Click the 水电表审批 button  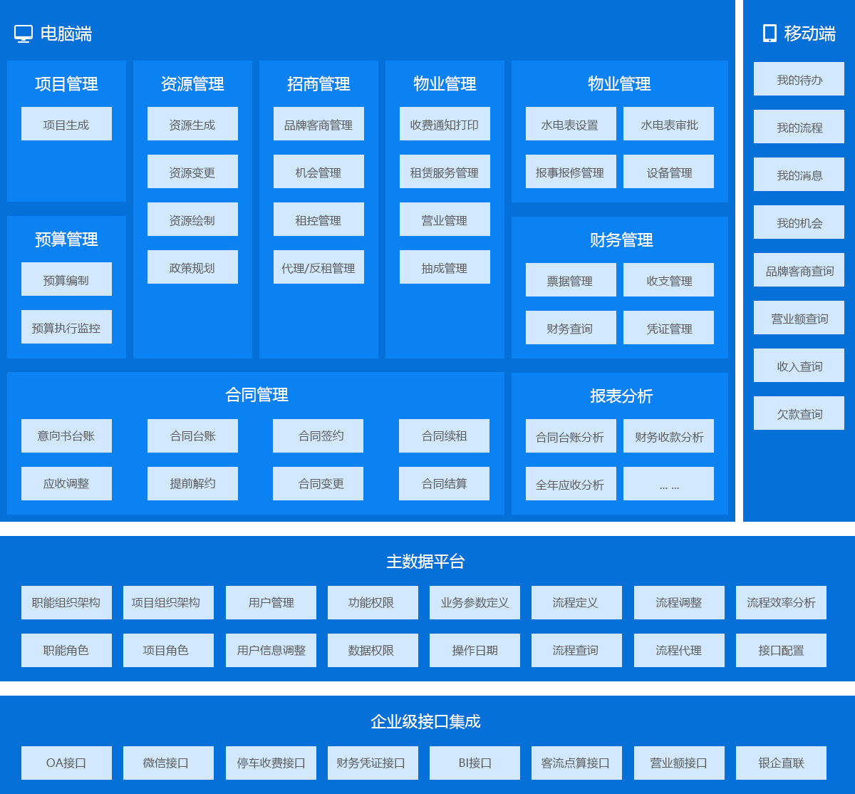tap(668, 124)
